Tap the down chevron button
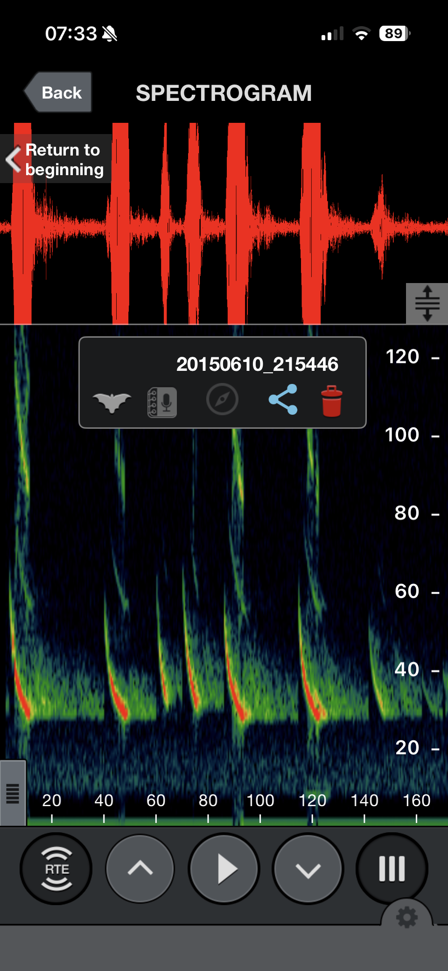The height and width of the screenshot is (971, 448). coord(308,869)
